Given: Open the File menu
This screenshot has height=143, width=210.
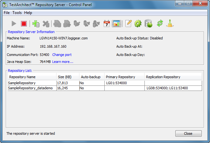Looking at the screenshot, I should tap(7, 13).
